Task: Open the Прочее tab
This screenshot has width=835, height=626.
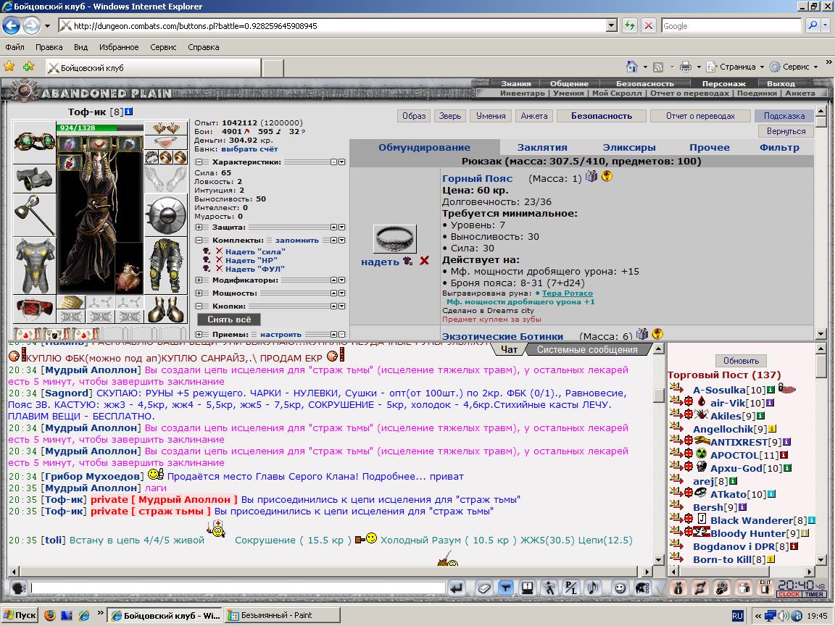Action: (x=710, y=148)
